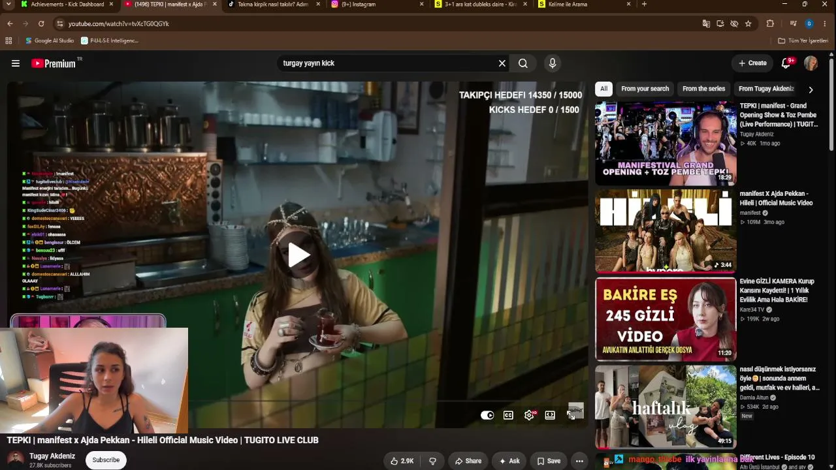Play the video with center play button

coord(298,255)
